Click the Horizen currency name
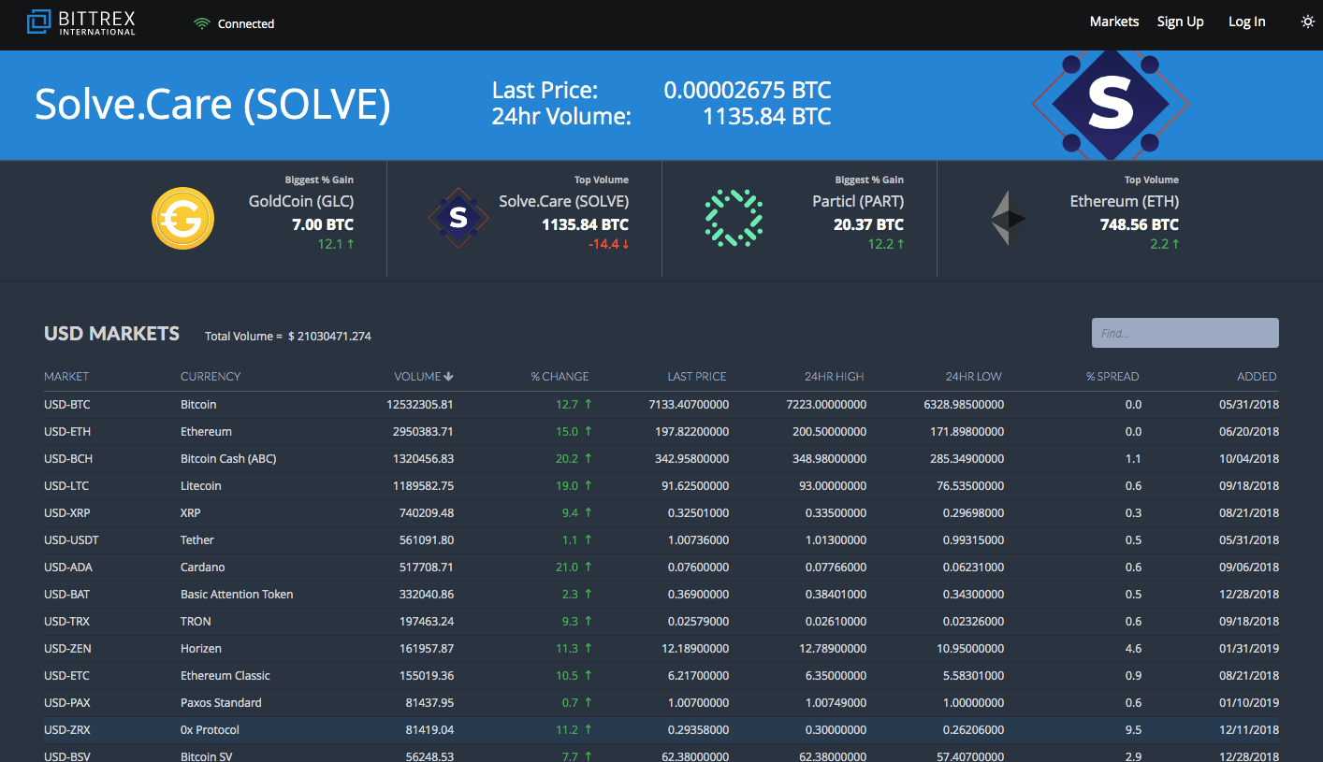 pos(201,649)
